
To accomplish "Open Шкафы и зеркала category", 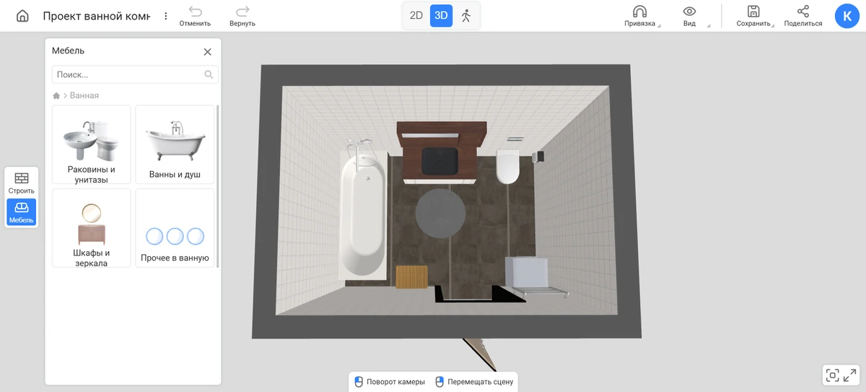I will [92, 228].
